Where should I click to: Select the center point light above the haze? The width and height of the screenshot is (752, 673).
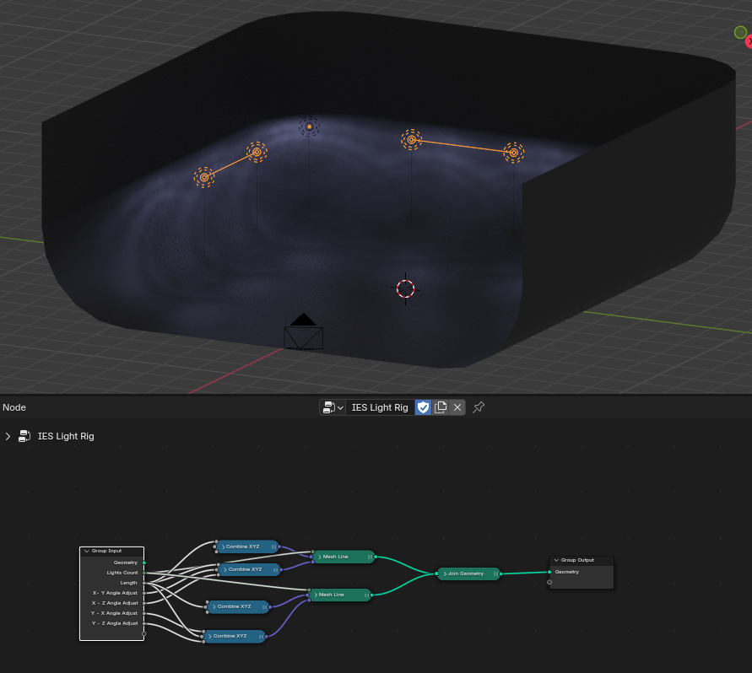(309, 127)
